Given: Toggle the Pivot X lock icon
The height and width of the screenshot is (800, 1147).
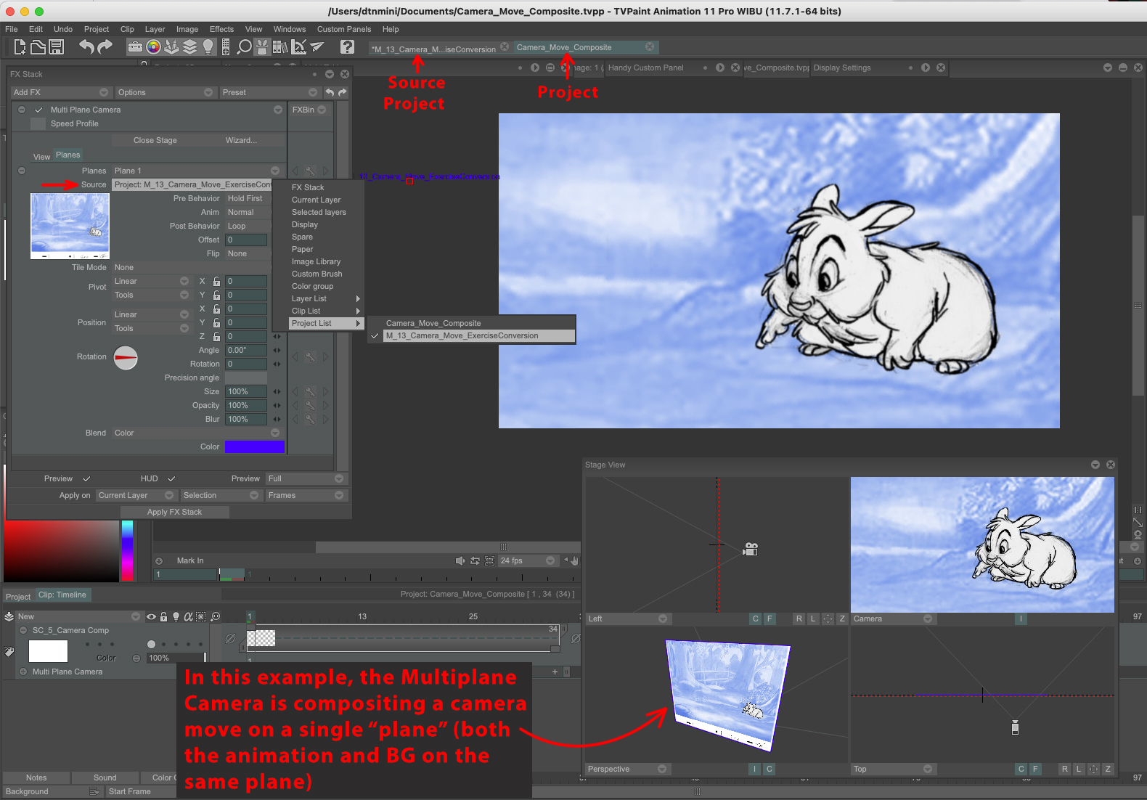Looking at the screenshot, I should click(x=216, y=281).
